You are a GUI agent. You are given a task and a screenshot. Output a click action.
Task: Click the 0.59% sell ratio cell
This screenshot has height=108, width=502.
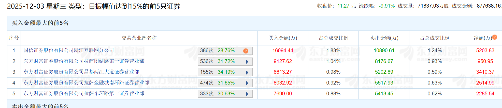435,72
